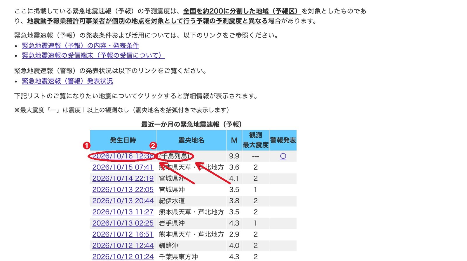467x261 pixels.
Task: Select epicenter 千葉県東方沖 cell
Action: pos(191,257)
